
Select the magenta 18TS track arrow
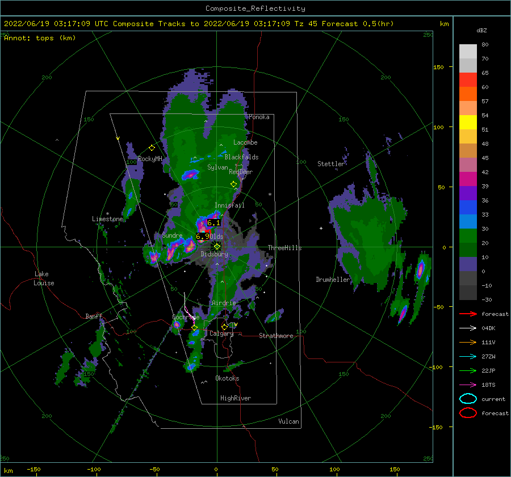tap(468, 385)
